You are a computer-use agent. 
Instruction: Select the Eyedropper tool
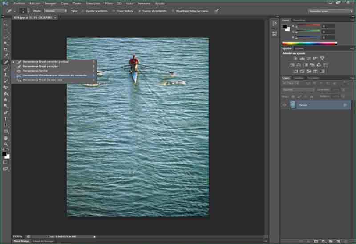(6, 56)
